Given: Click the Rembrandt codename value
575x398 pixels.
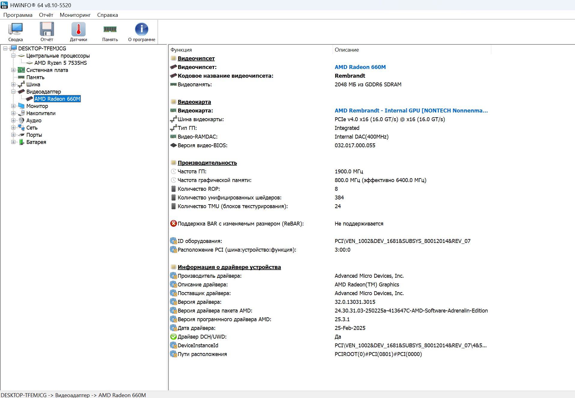Looking at the screenshot, I should [x=350, y=76].
